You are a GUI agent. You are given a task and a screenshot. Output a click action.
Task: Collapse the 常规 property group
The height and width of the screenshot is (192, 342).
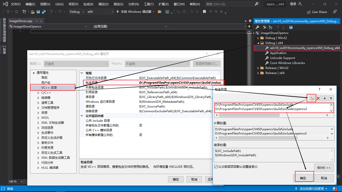tap(82, 73)
